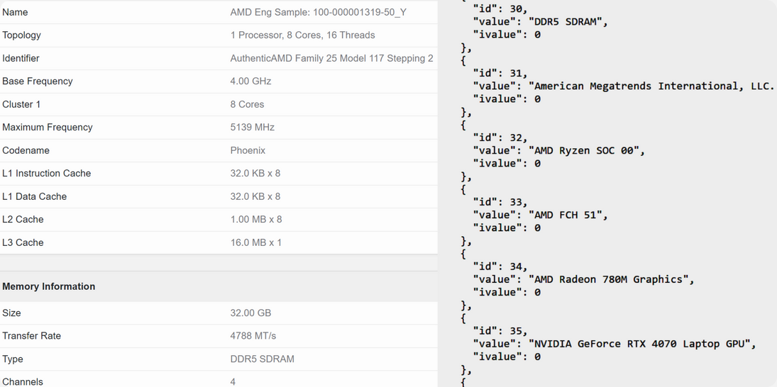Click the Memory Information section header
This screenshot has width=777, height=387.
click(48, 286)
